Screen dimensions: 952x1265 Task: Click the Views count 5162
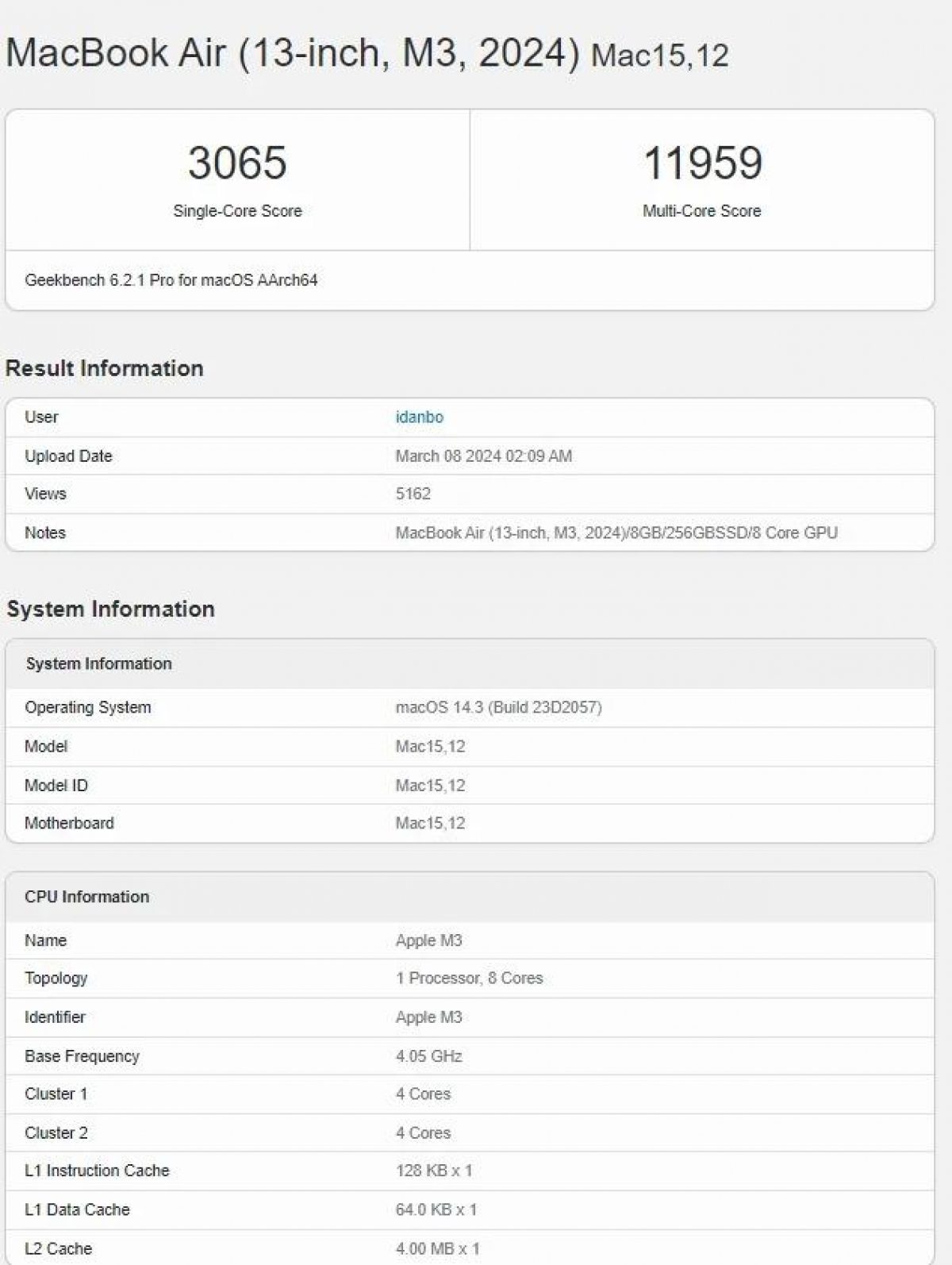coord(413,494)
